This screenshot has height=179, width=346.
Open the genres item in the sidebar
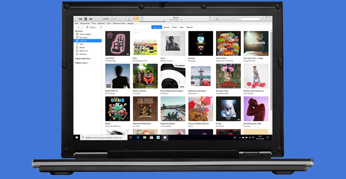(82, 47)
